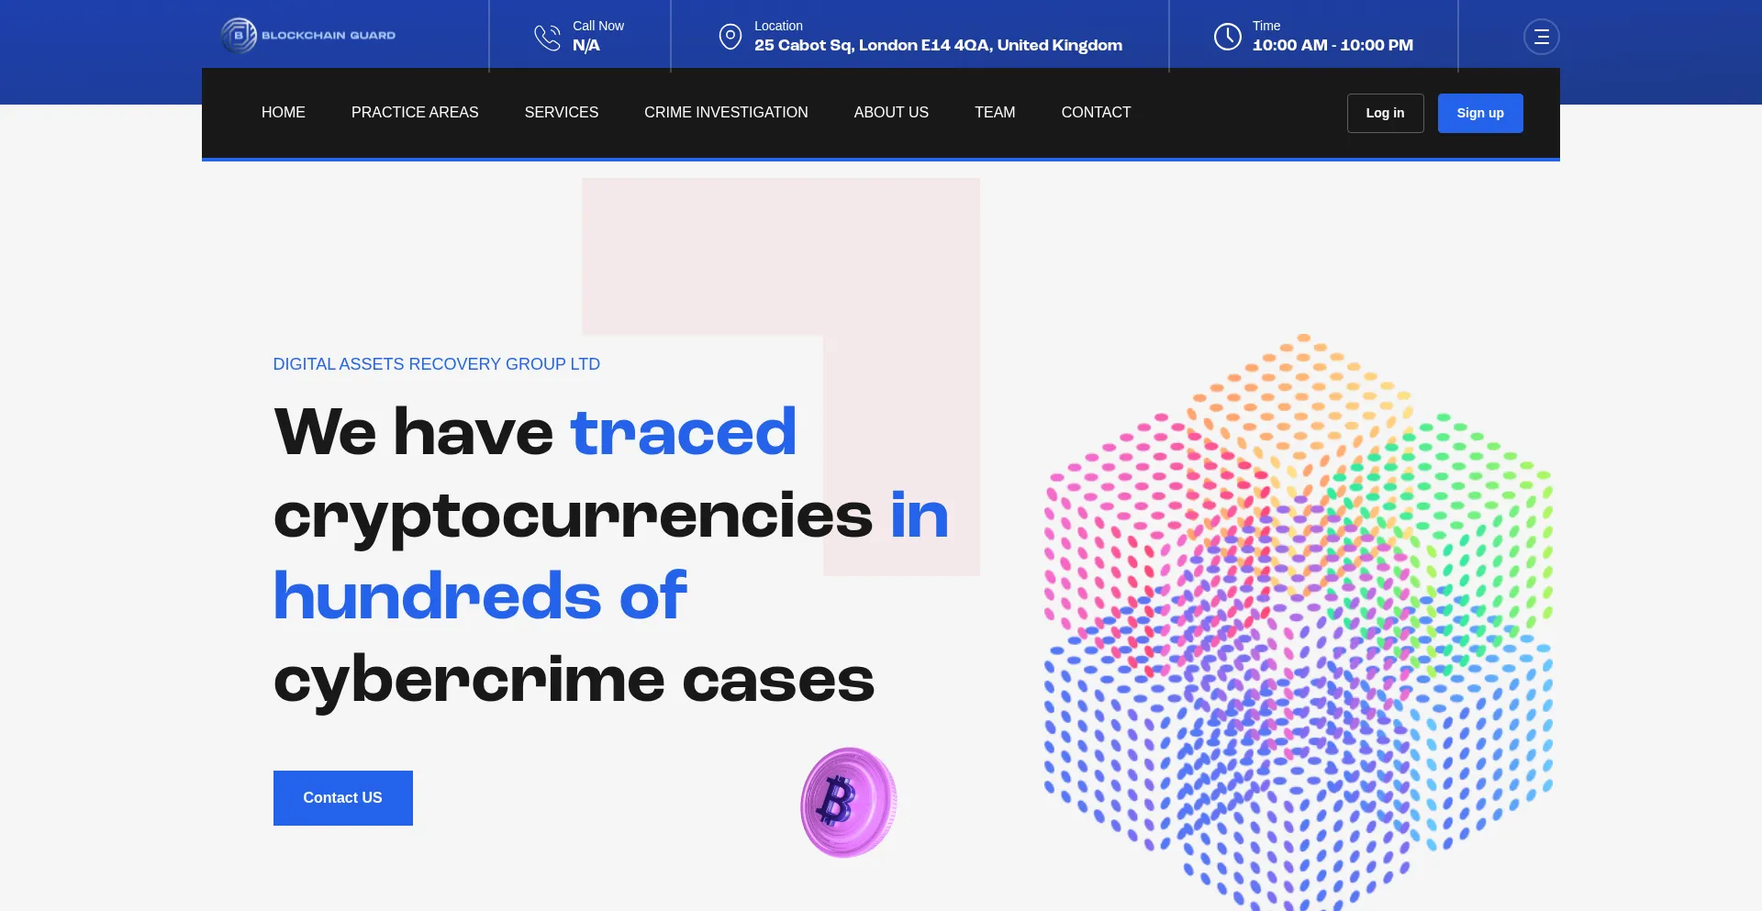Click the 10:00 AM - 10:00 PM hours
This screenshot has width=1762, height=911.
point(1333,45)
